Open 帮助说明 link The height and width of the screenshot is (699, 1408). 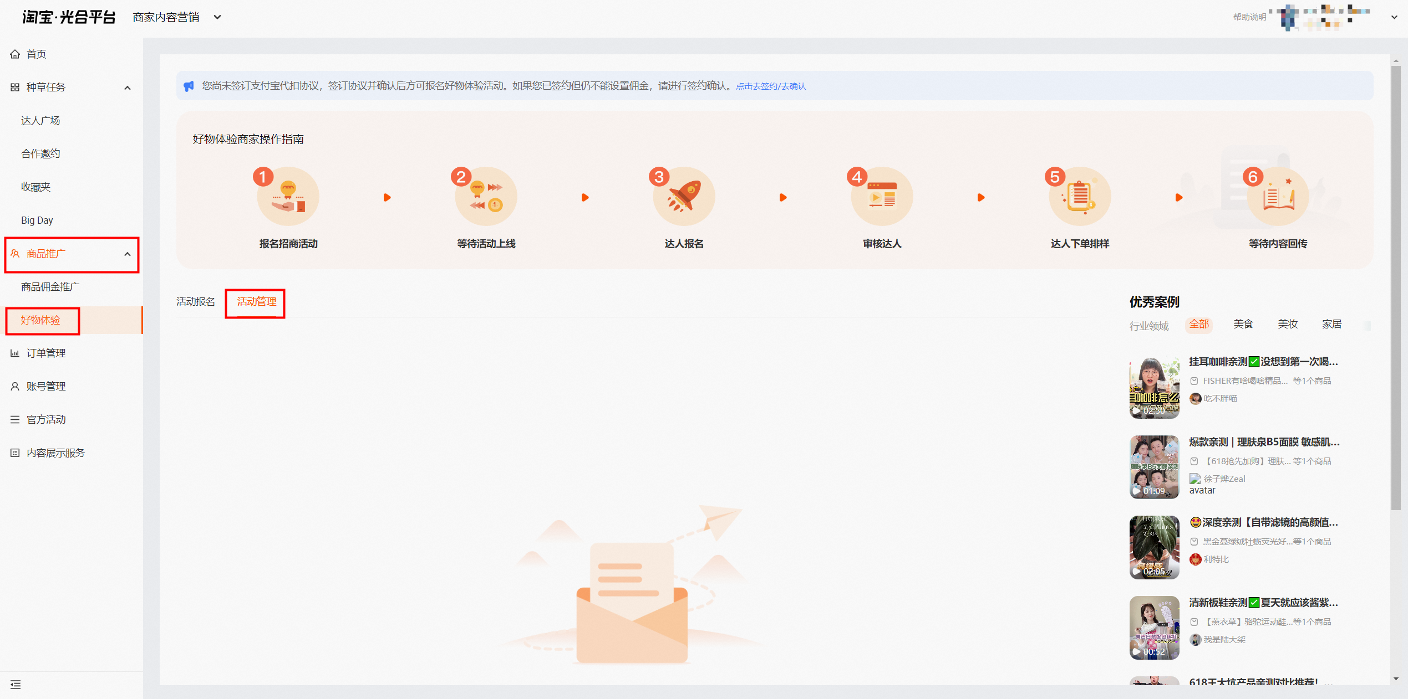[1249, 17]
